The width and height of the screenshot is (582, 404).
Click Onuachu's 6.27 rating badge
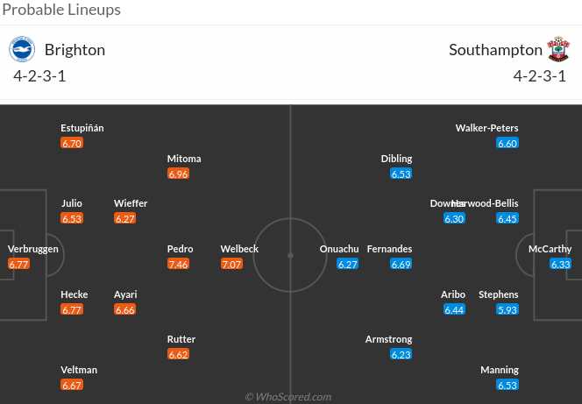tap(348, 264)
